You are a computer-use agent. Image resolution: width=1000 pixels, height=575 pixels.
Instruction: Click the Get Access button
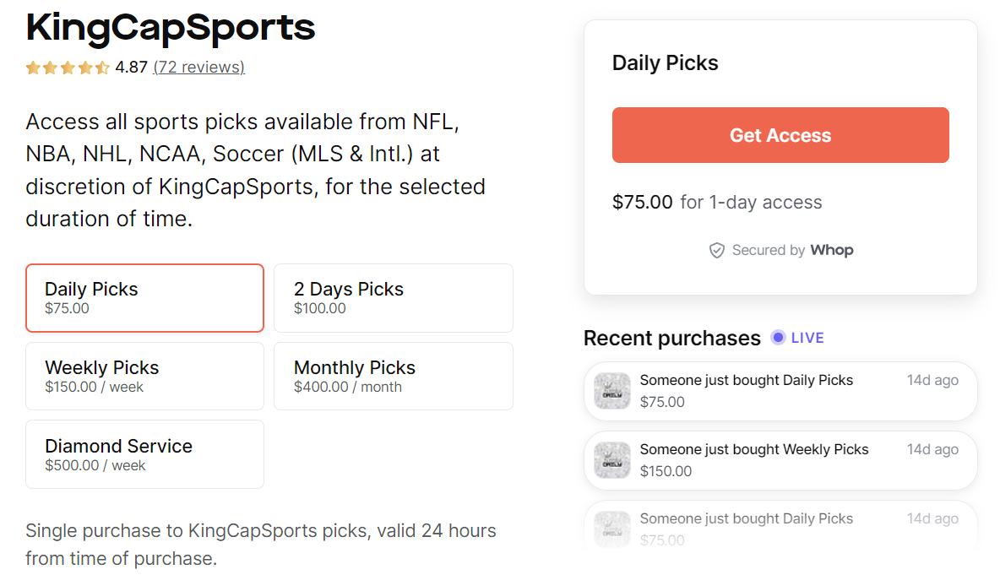(780, 134)
